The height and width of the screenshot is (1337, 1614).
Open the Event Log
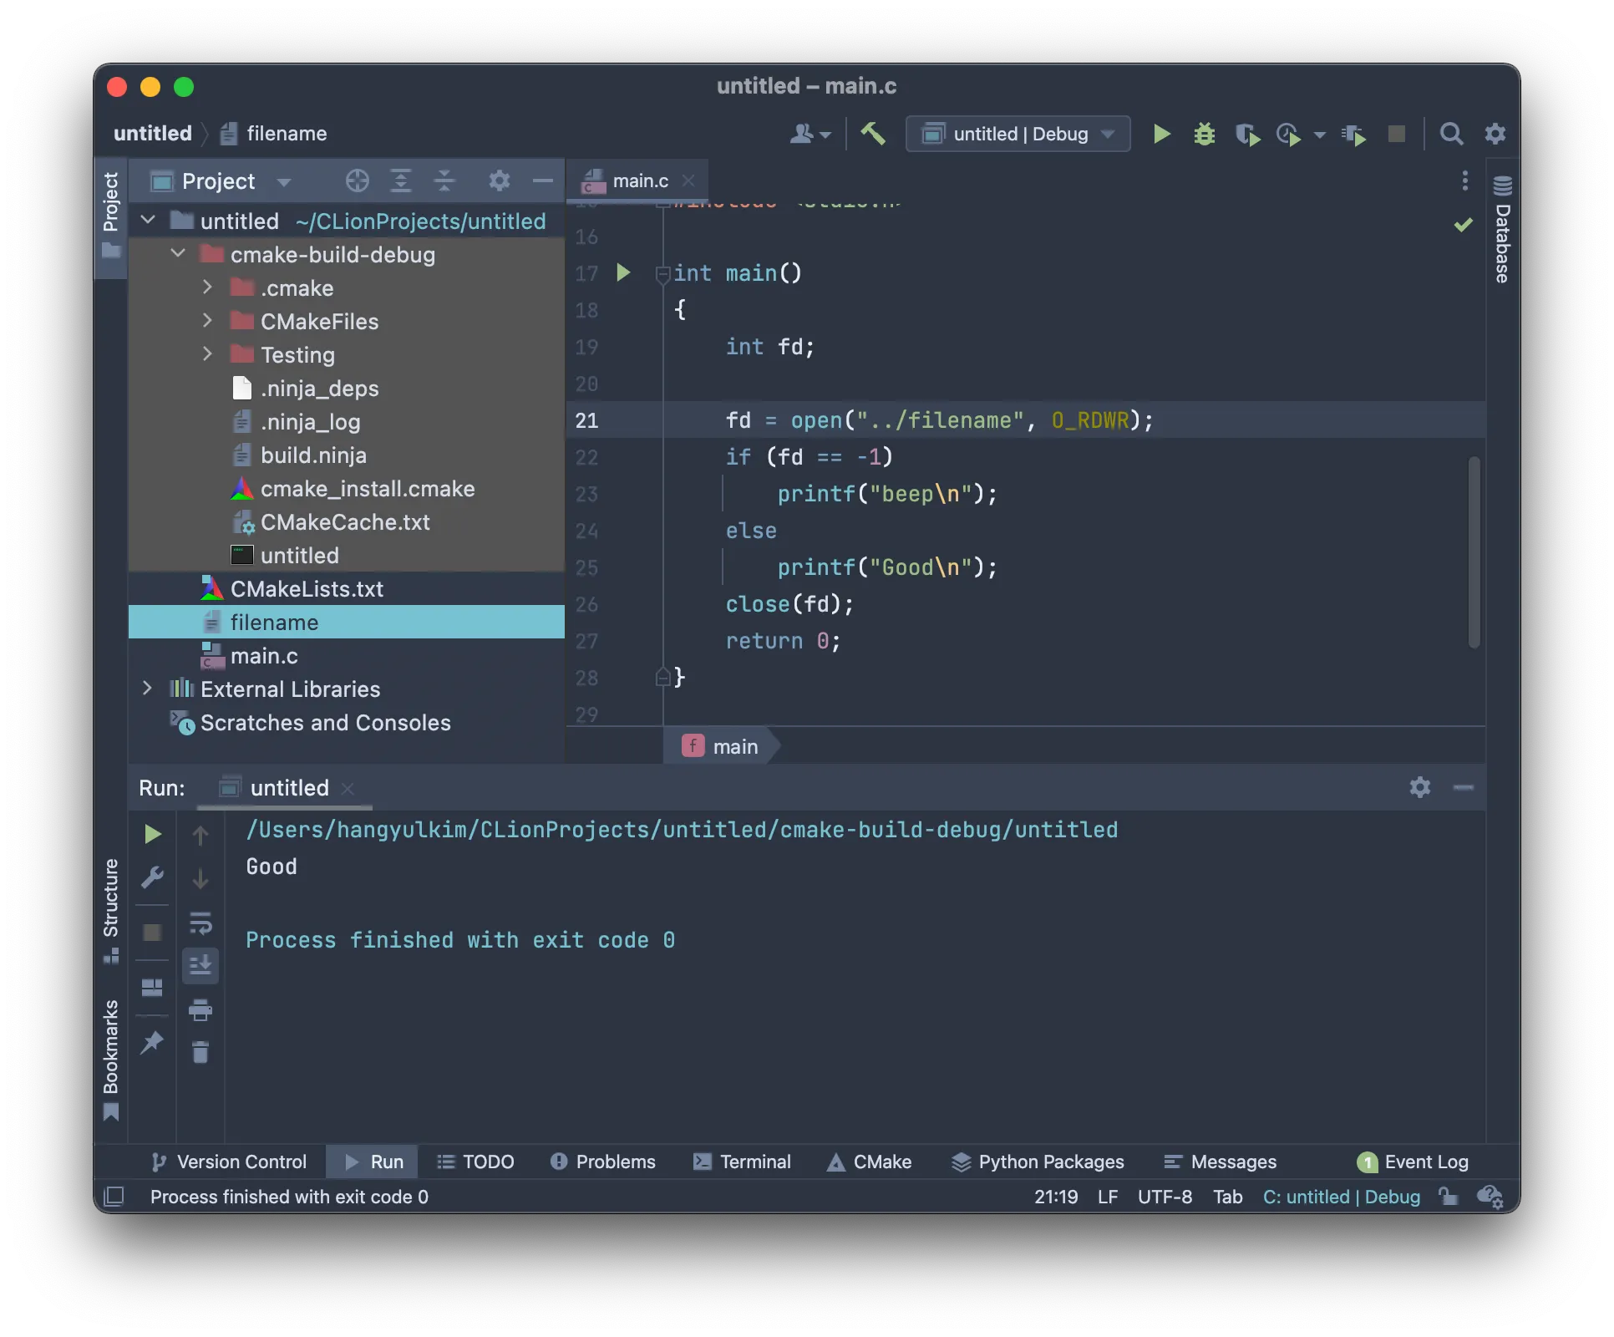1413,1162
